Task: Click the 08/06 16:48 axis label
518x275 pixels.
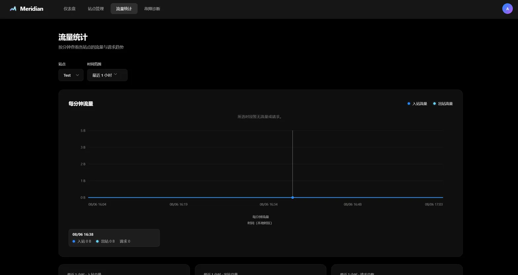Action: click(x=352, y=204)
